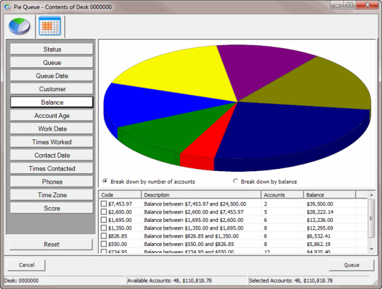Check the $7,453.97 row checkbox
This screenshot has width=382, height=289.
(x=104, y=204)
